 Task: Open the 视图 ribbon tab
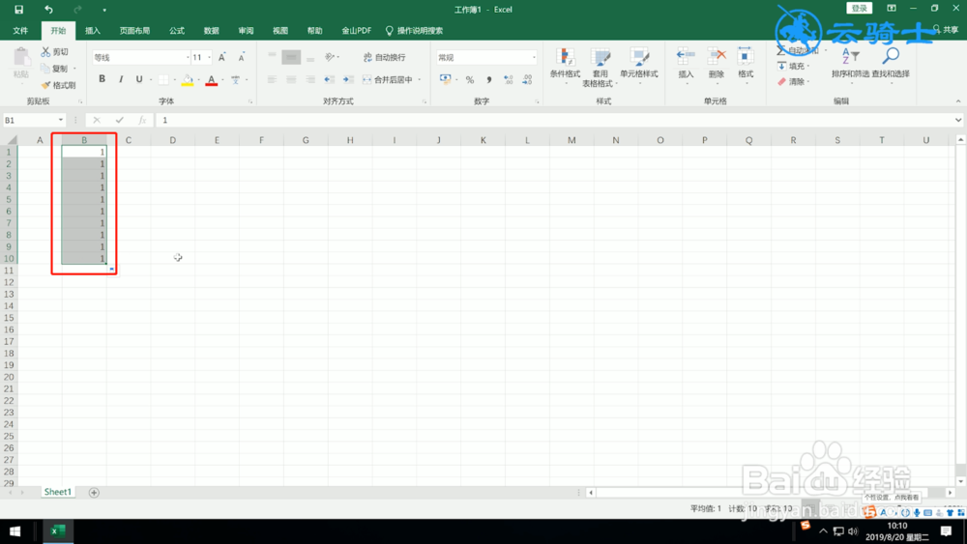point(280,30)
